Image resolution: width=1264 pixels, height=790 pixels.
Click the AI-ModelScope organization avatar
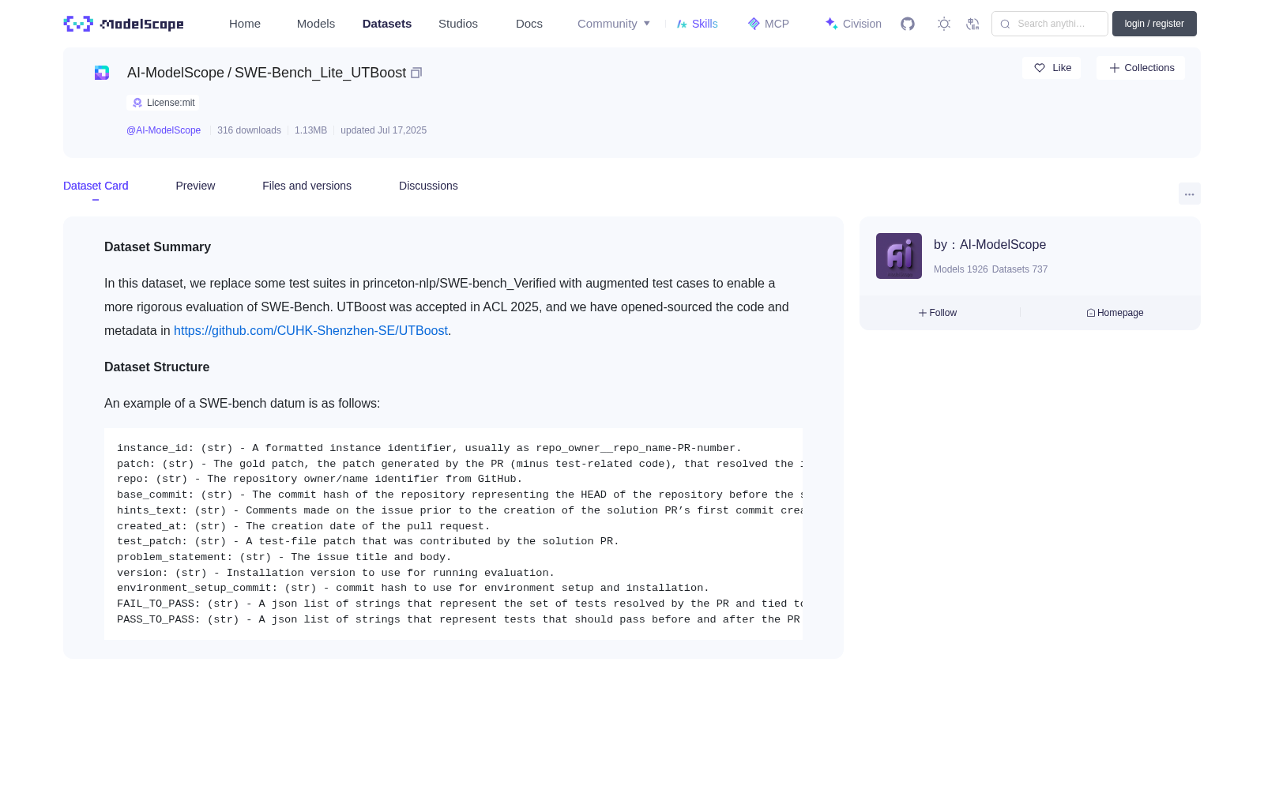point(899,256)
